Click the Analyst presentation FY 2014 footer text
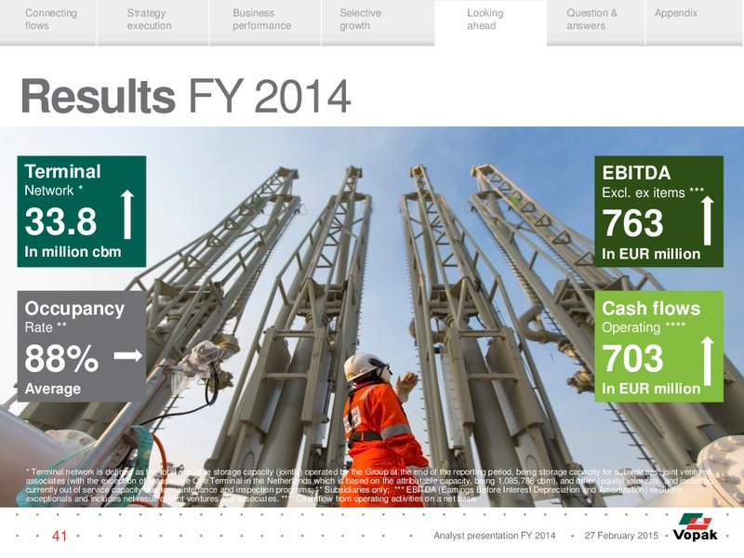 pyautogui.click(x=494, y=536)
